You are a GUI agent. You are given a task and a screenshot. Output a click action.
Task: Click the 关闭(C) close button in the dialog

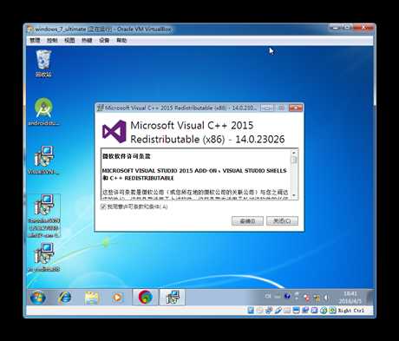pos(282,221)
